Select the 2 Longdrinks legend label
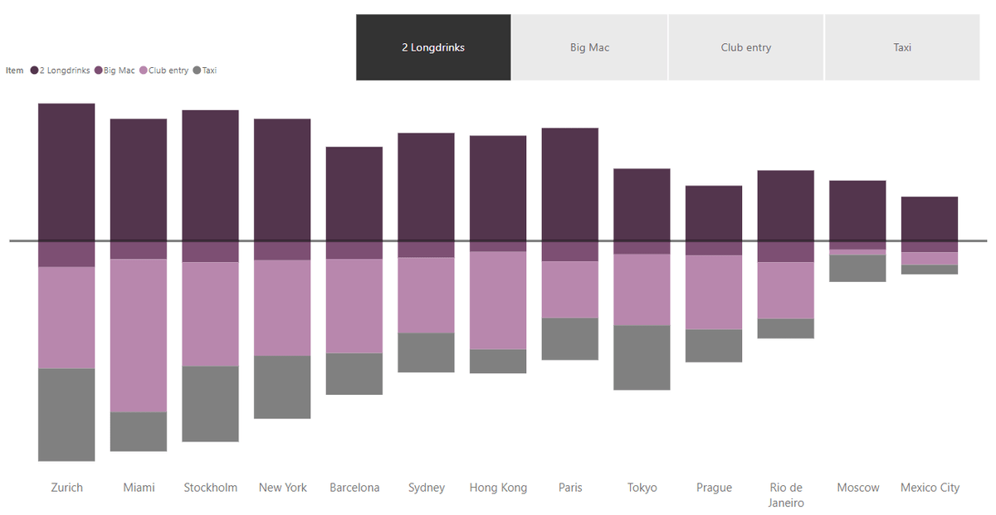 [x=63, y=70]
